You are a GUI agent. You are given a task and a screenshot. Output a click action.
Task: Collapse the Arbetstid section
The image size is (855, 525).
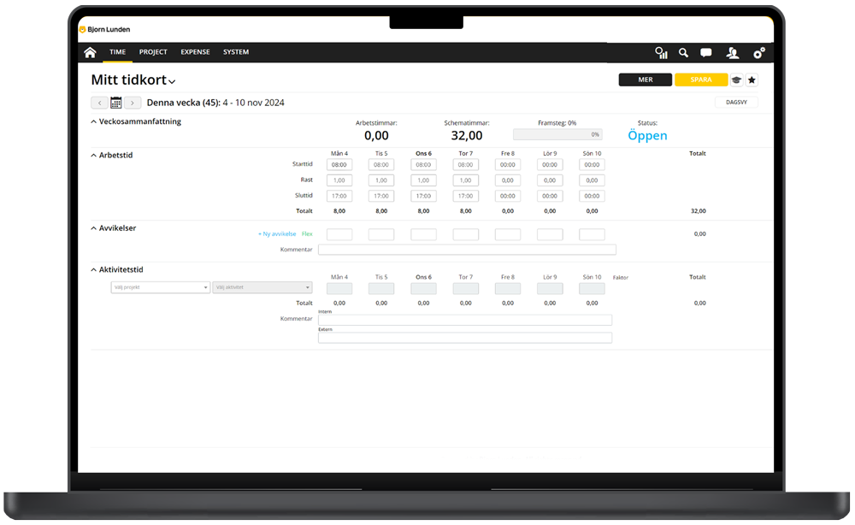94,156
